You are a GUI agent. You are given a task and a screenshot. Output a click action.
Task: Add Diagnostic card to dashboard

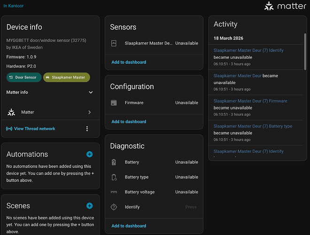coord(129,226)
